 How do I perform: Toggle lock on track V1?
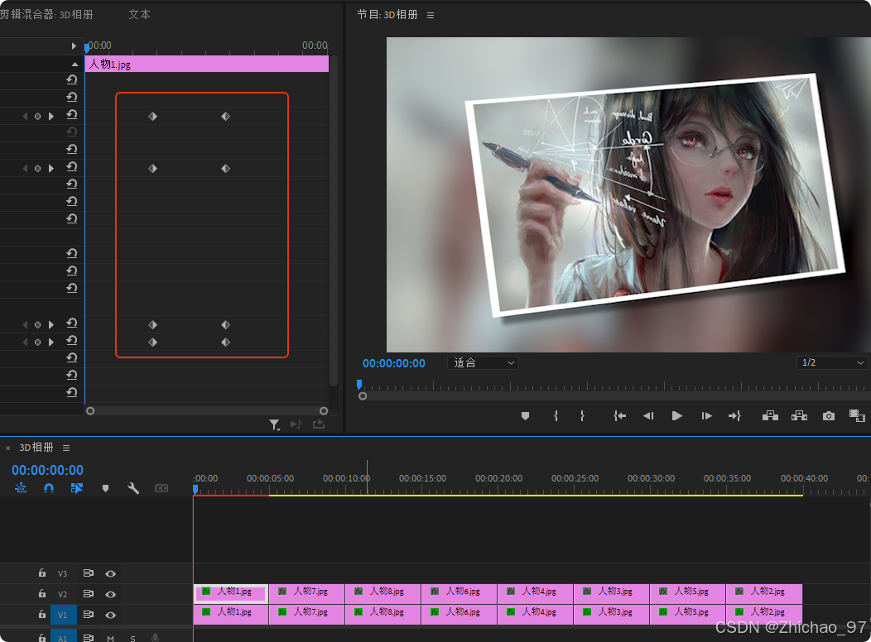coord(42,614)
